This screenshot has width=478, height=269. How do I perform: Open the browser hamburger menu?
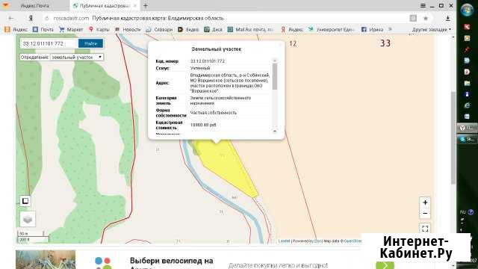coord(423,5)
